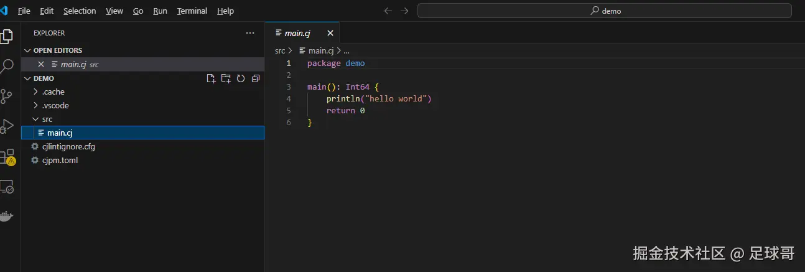
Task: Open the Edit menu
Action: coord(46,11)
